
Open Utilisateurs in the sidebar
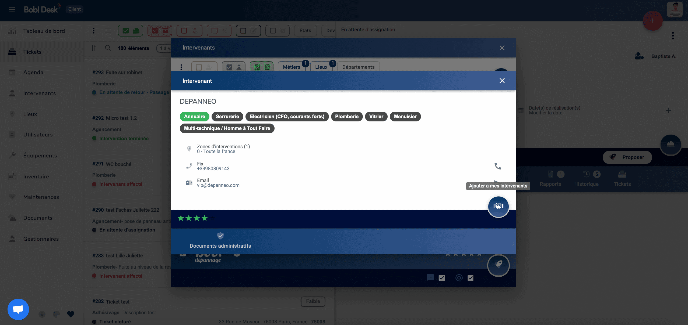42,135
